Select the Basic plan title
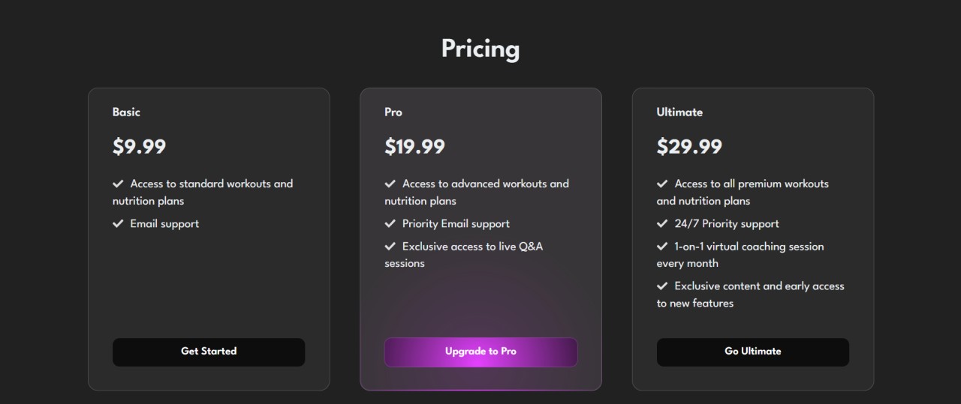Image resolution: width=961 pixels, height=404 pixels. click(126, 112)
